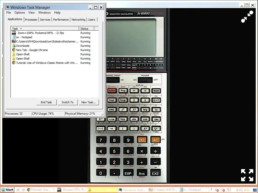Click the cos key on calculator
The image size is (258, 193).
coord(145,119)
